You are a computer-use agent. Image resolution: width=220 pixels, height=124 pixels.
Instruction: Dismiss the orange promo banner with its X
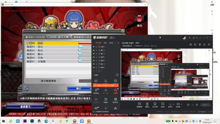[117, 85]
